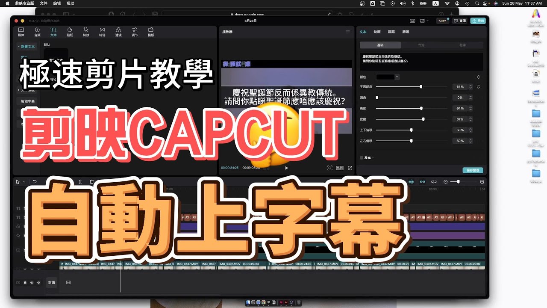547x308 pixels.
Task: Open the keyboard shortcuts icon in title bar
Action: coord(412,21)
